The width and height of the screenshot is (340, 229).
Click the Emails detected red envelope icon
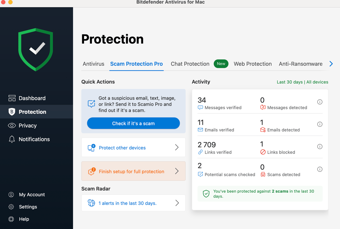coord(263,130)
